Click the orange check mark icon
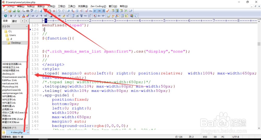This screenshot has height=140, width=261. click(108, 11)
